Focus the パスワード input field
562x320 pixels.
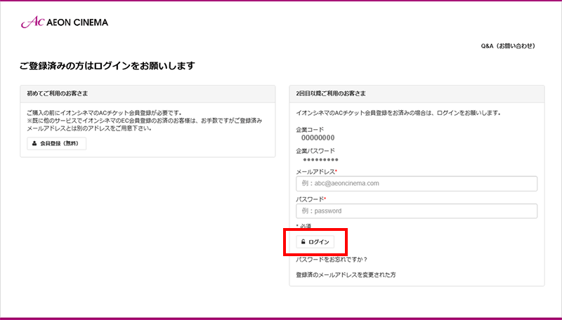(x=417, y=211)
